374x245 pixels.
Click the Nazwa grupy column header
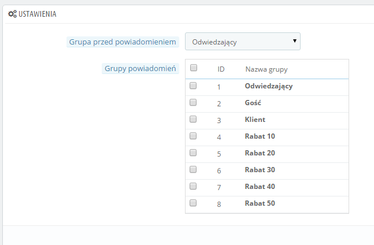click(x=266, y=69)
